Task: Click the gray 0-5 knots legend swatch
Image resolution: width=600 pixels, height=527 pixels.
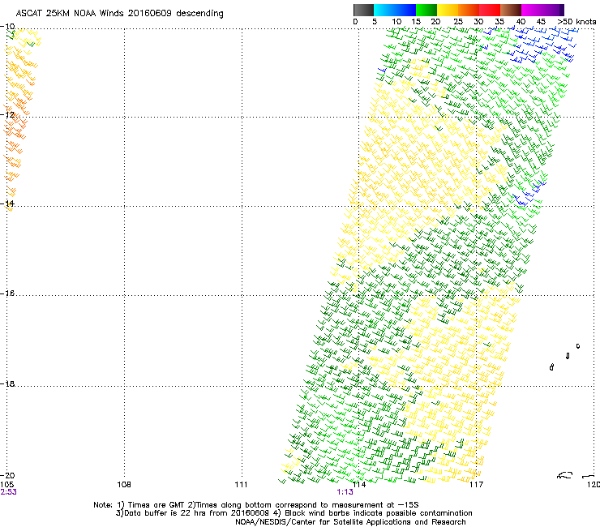Action: (x=363, y=10)
